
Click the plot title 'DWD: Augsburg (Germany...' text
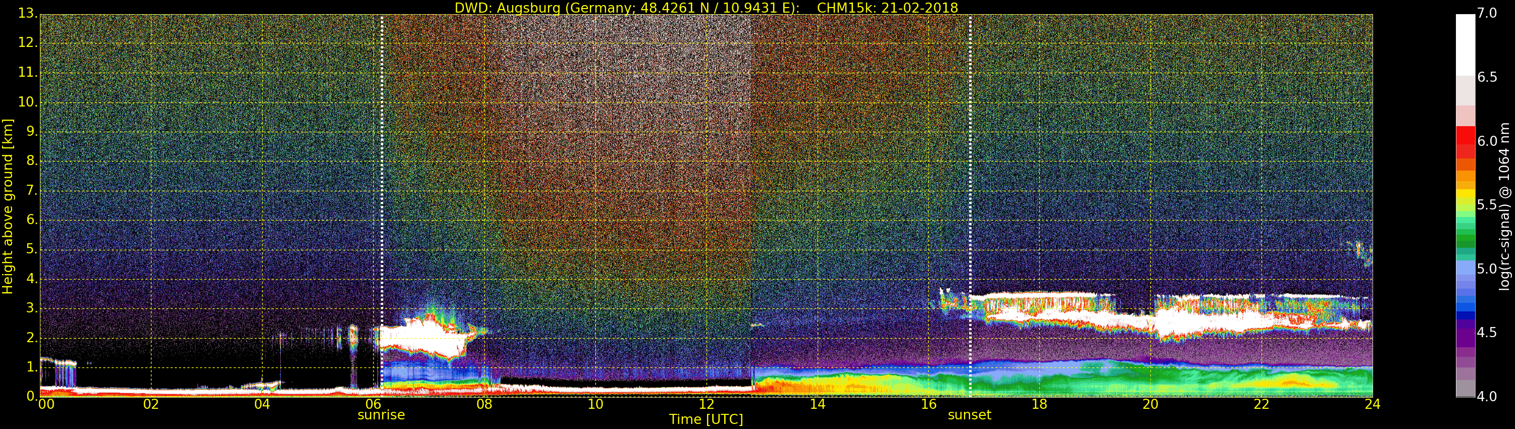[706, 8]
